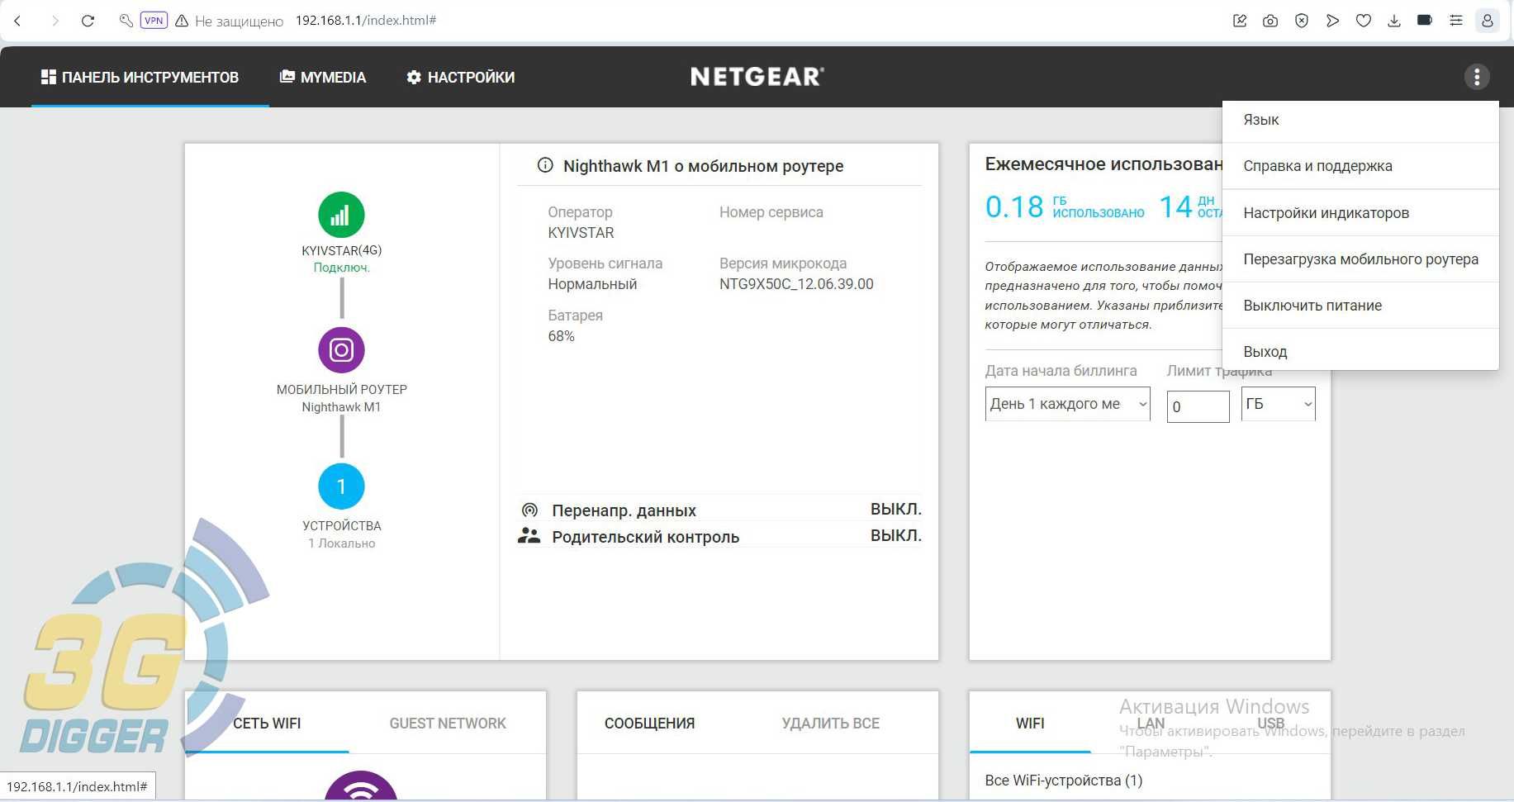Click the not-secure warning icon
Image resolution: width=1514 pixels, height=802 pixels.
point(182,21)
